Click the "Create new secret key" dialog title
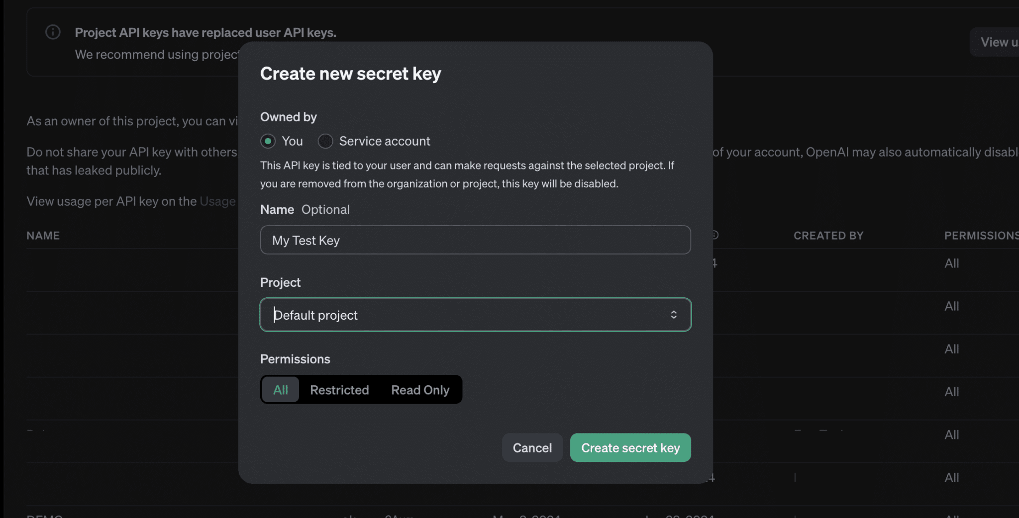The height and width of the screenshot is (518, 1019). pyautogui.click(x=350, y=74)
